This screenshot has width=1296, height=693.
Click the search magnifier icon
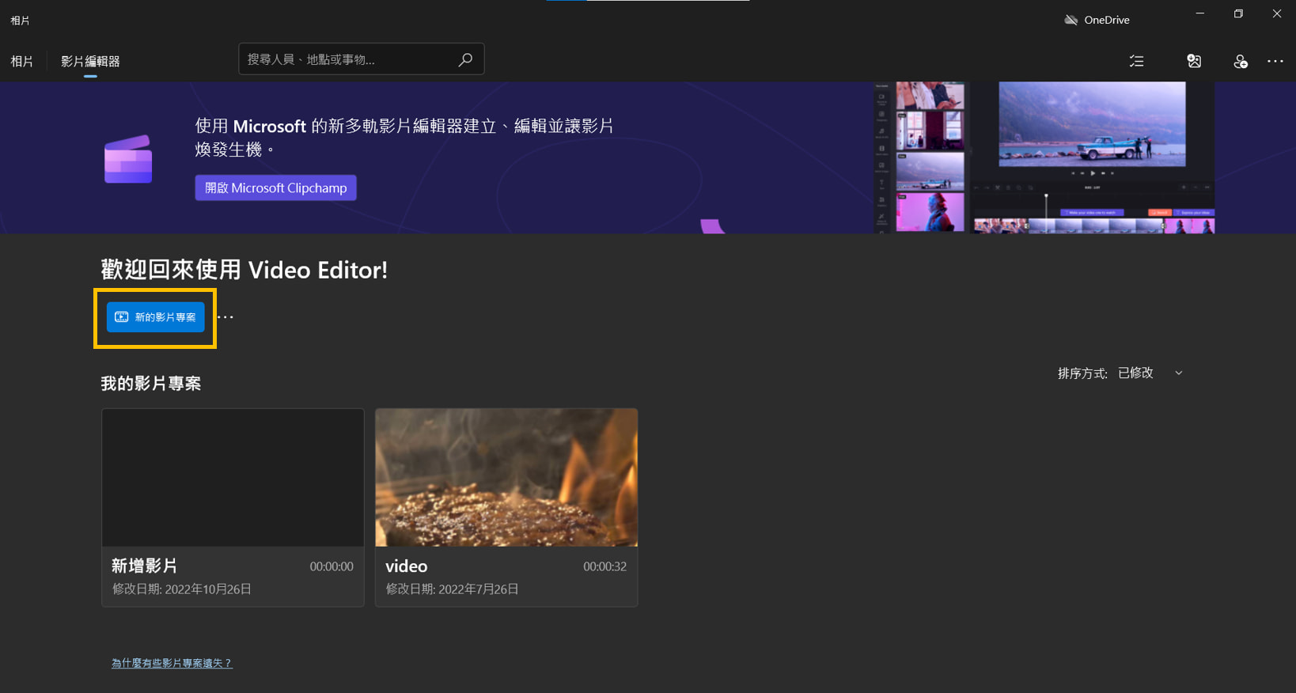click(x=465, y=59)
